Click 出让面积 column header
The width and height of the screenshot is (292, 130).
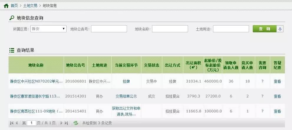194,65
